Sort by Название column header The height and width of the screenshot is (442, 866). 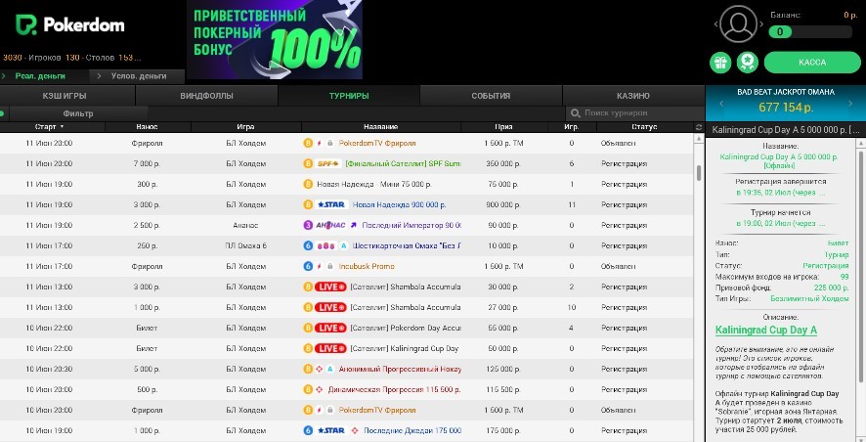[x=380, y=127]
